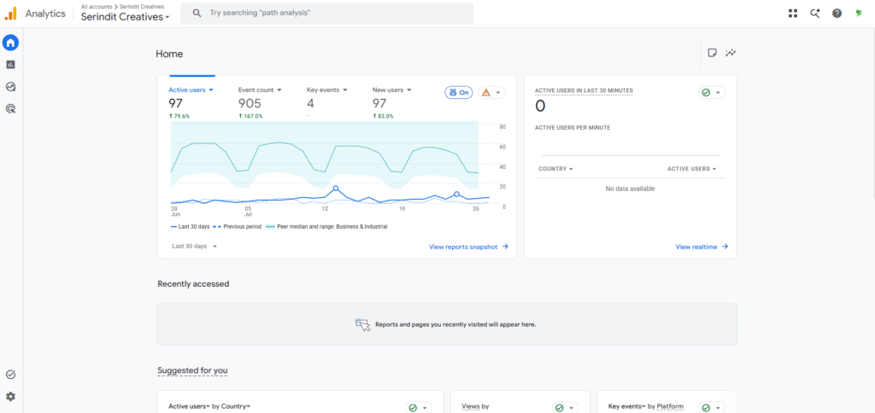Screen dimensions: 875x413
Task: Click View reports snapshot link
Action: point(469,247)
